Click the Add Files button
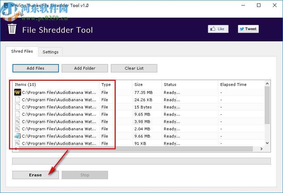Screen dimensions: 283x193 point(36,68)
